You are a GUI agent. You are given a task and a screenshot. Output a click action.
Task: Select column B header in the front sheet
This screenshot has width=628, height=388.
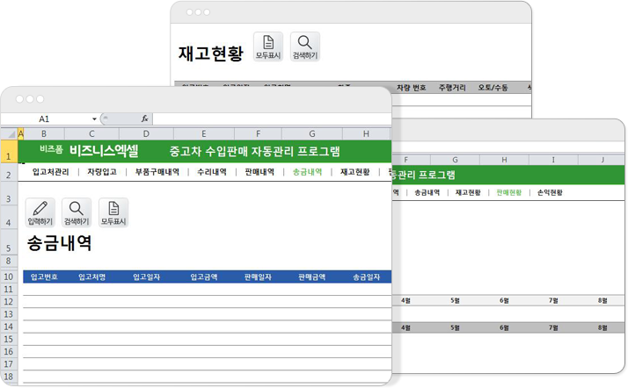[x=44, y=133]
